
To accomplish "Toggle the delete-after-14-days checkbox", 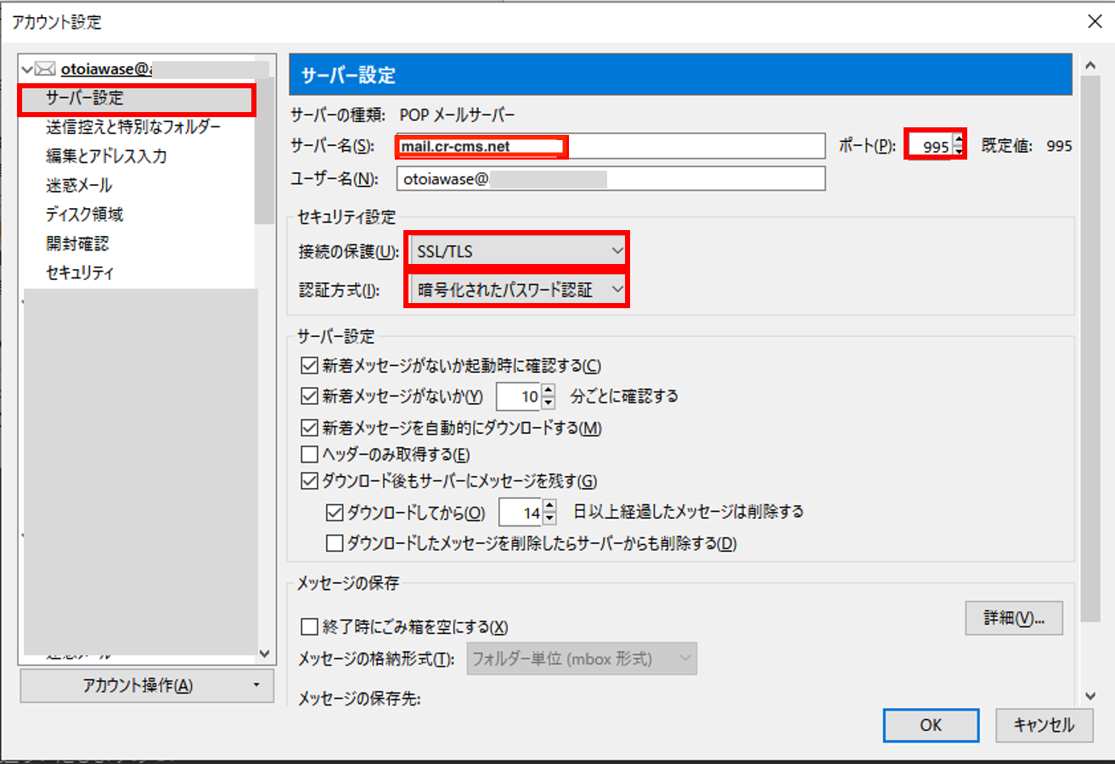I will (x=335, y=512).
